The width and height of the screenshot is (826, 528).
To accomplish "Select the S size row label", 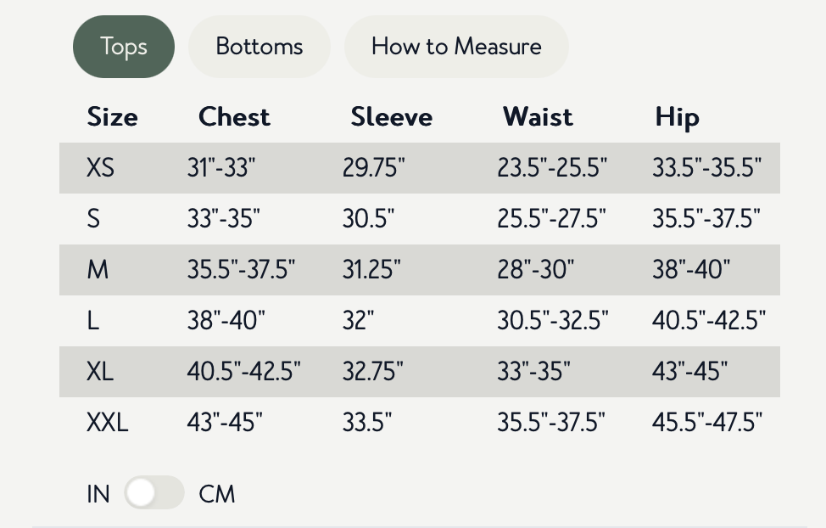I will (93, 219).
